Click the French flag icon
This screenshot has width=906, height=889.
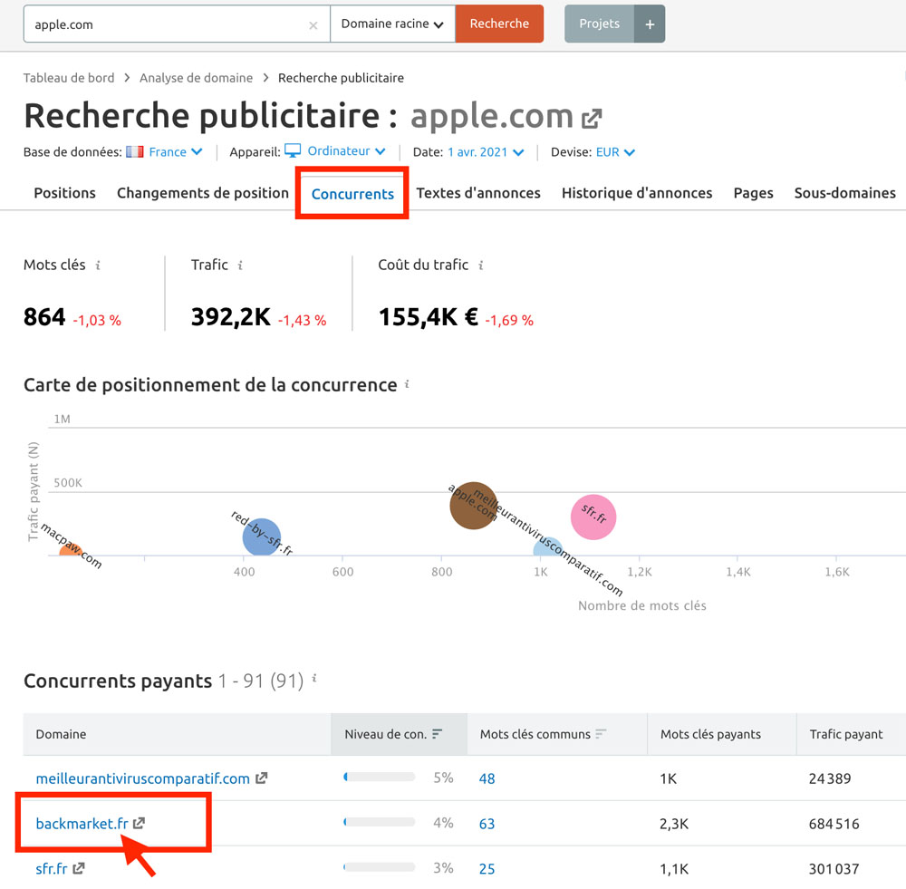[x=135, y=152]
